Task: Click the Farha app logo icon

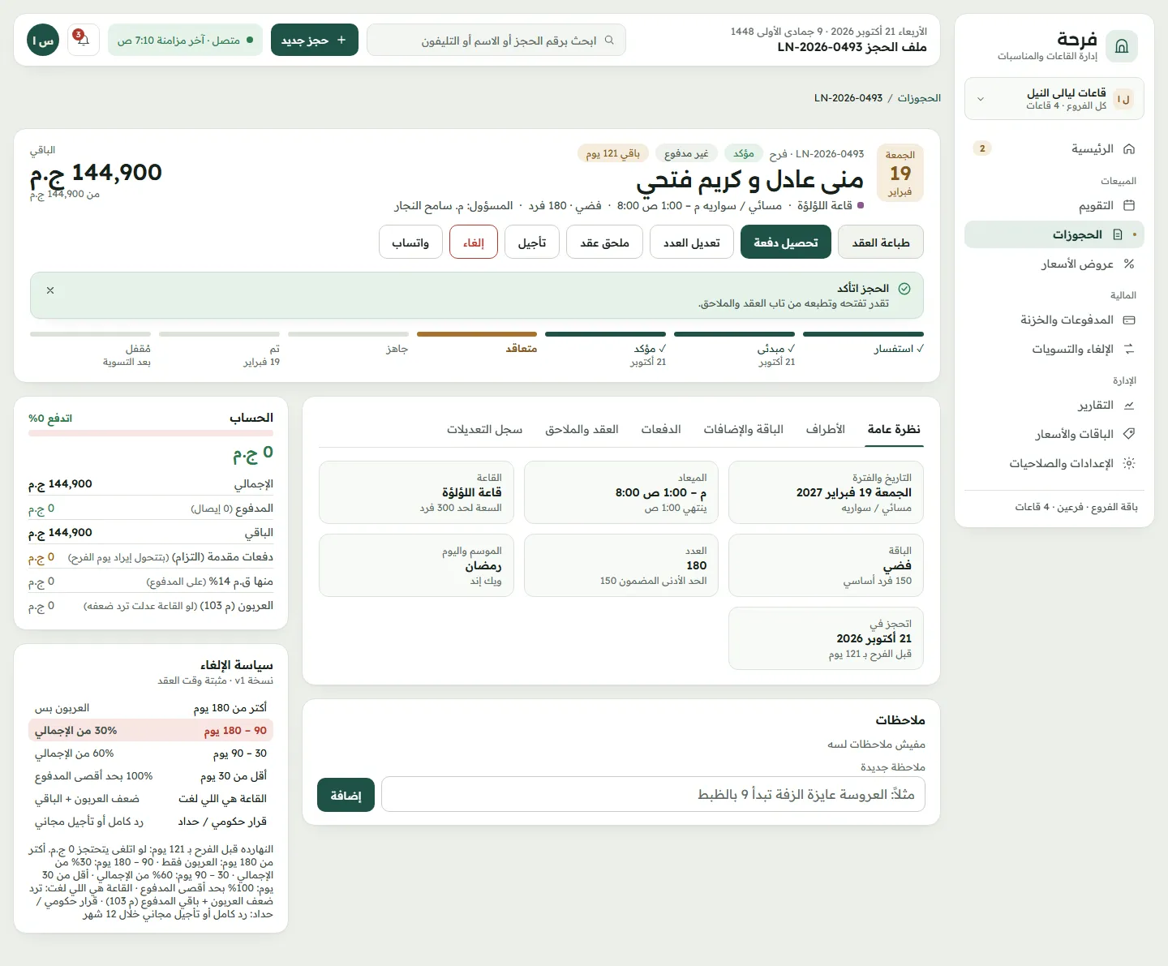Action: point(1122,46)
